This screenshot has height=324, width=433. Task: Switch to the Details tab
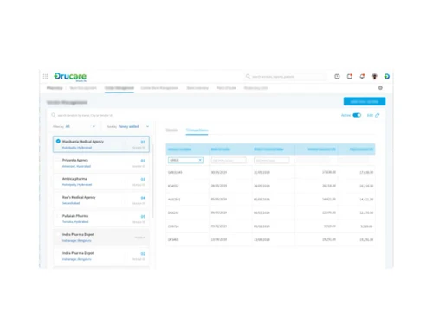171,130
